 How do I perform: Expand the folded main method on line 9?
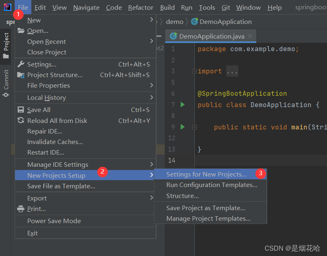click(194, 127)
